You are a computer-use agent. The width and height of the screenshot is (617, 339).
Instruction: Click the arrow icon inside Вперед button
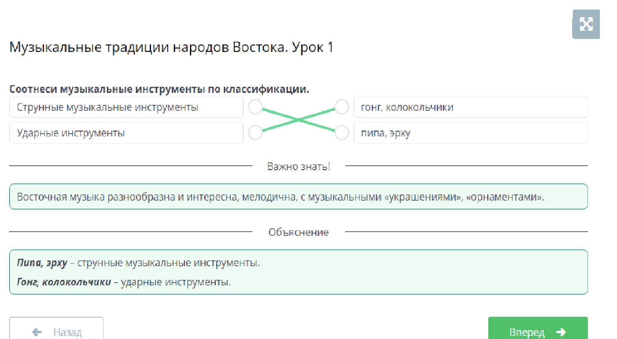561,332
